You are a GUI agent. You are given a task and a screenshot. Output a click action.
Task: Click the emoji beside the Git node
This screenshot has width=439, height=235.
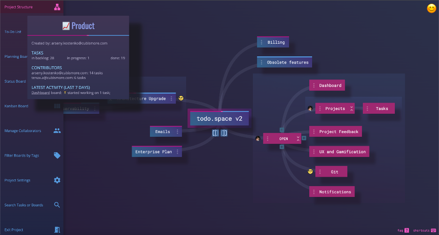point(310,172)
